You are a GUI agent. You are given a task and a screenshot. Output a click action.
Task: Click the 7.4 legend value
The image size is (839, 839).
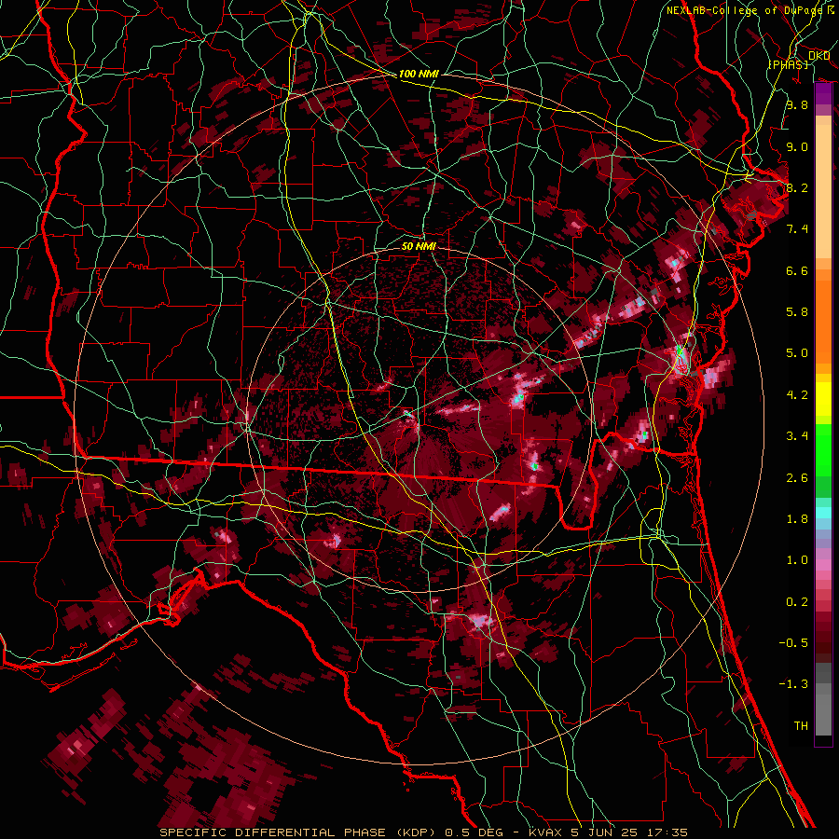[797, 229]
